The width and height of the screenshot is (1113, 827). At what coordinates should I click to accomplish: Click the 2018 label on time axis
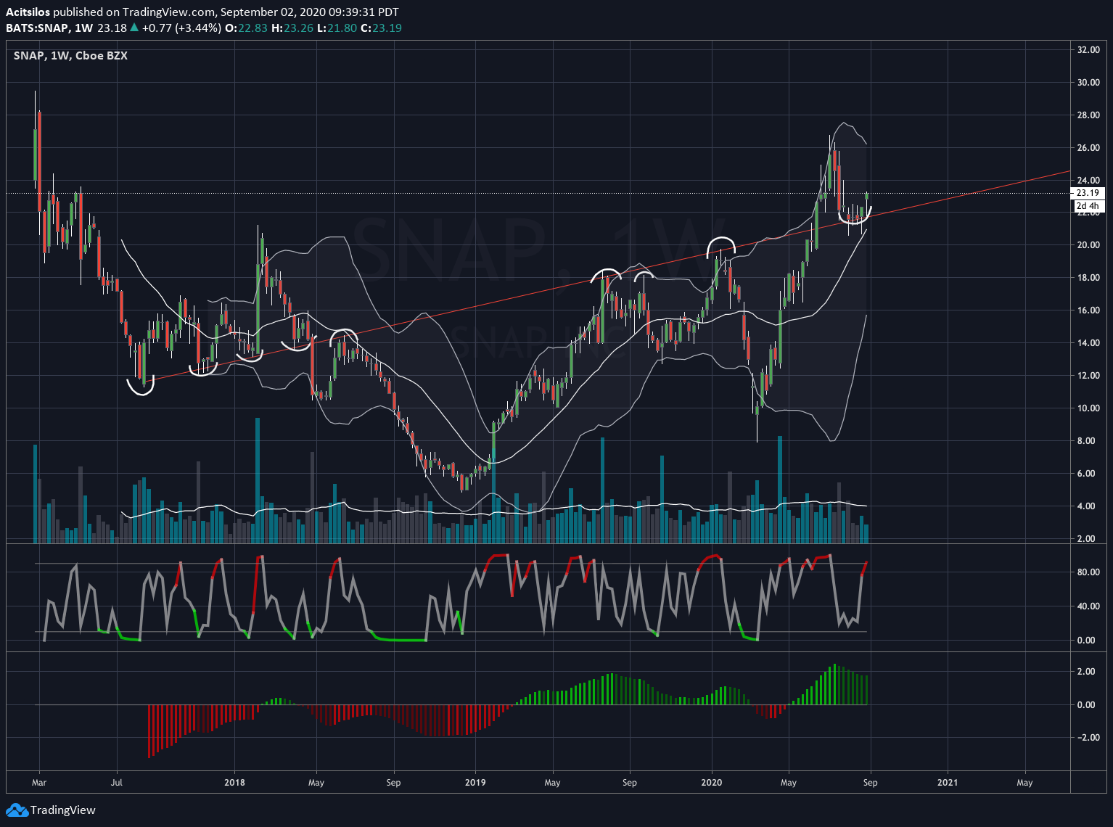coord(234,783)
